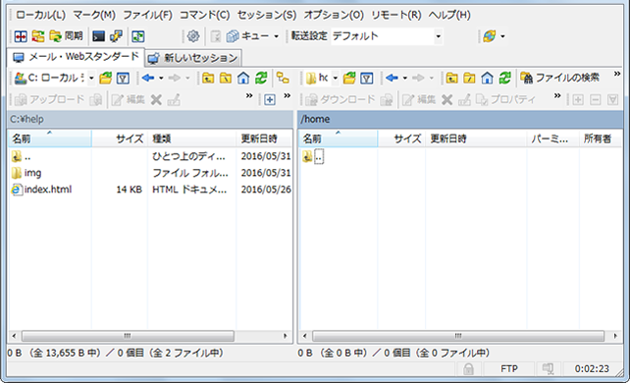Viewport: 630px width, 383px height.
Task: Click local panel open directory icon
Action: (106, 78)
